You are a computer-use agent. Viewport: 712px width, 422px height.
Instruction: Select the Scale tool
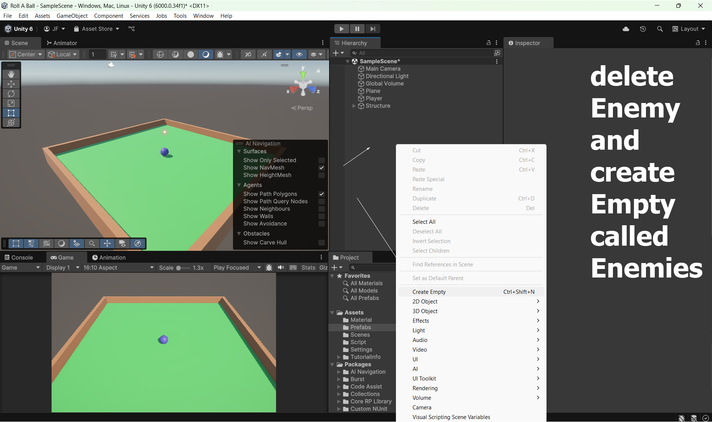tap(11, 103)
